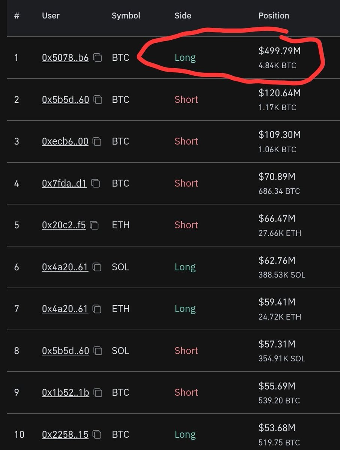Copy address 0x2258..15 with copy icon
Viewport: 340px width, 450px height.
click(97, 435)
